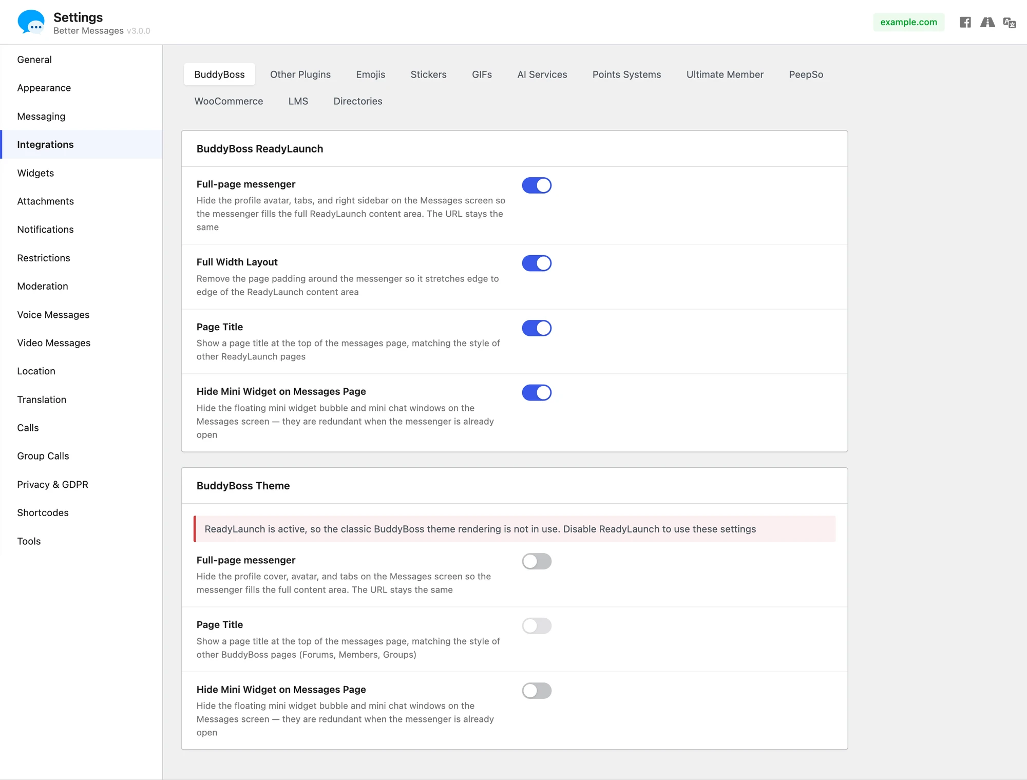Select the BuddyBoss tab

pyautogui.click(x=219, y=74)
